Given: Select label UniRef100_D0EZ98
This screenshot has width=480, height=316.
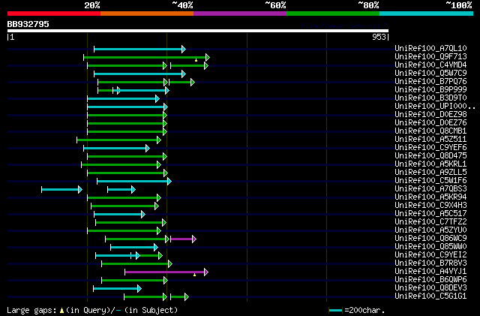Looking at the screenshot, I should pos(430,114).
